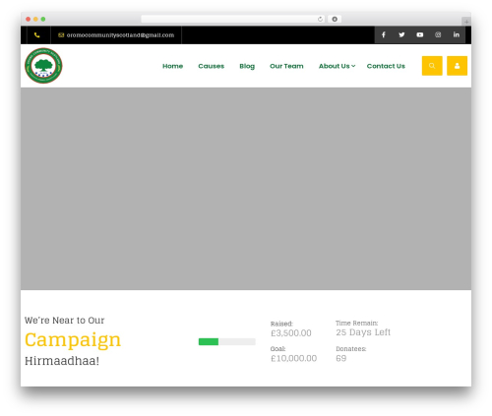This screenshot has height=416, width=492.
Task: Open the Our Team menu item
Action: (x=286, y=66)
